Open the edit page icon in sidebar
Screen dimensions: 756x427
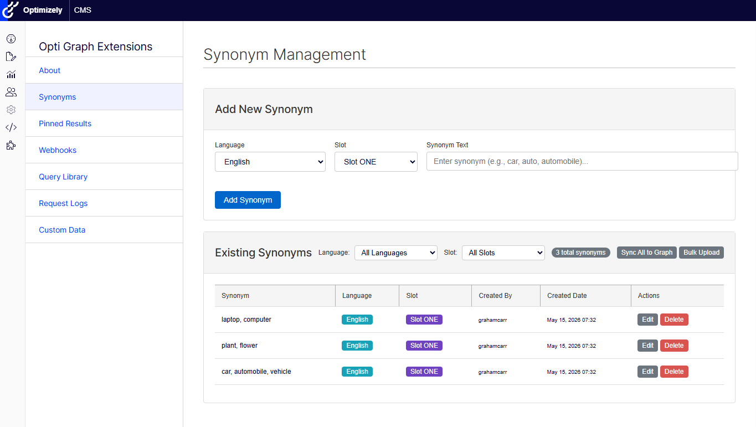tap(11, 56)
